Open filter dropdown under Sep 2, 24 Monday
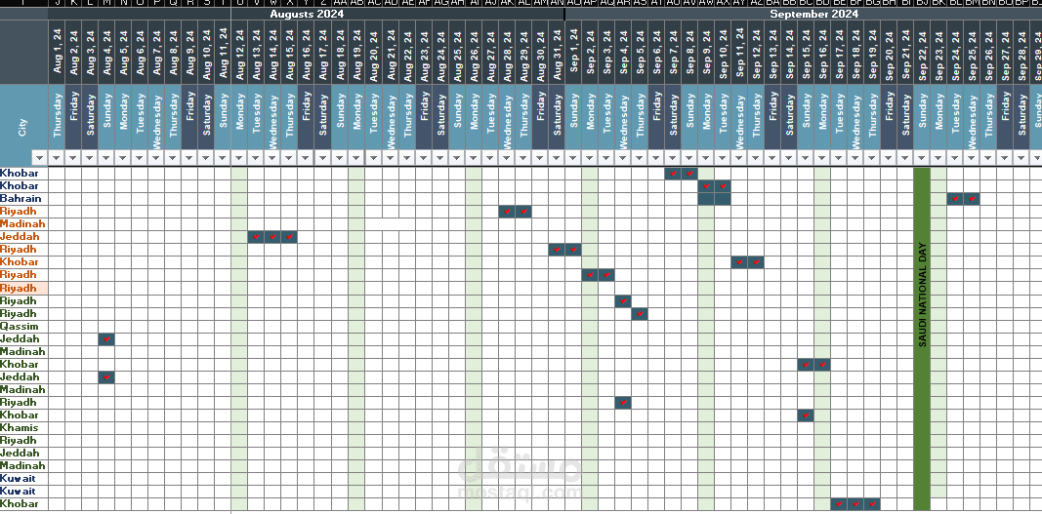1042x514 pixels. pyautogui.click(x=590, y=158)
